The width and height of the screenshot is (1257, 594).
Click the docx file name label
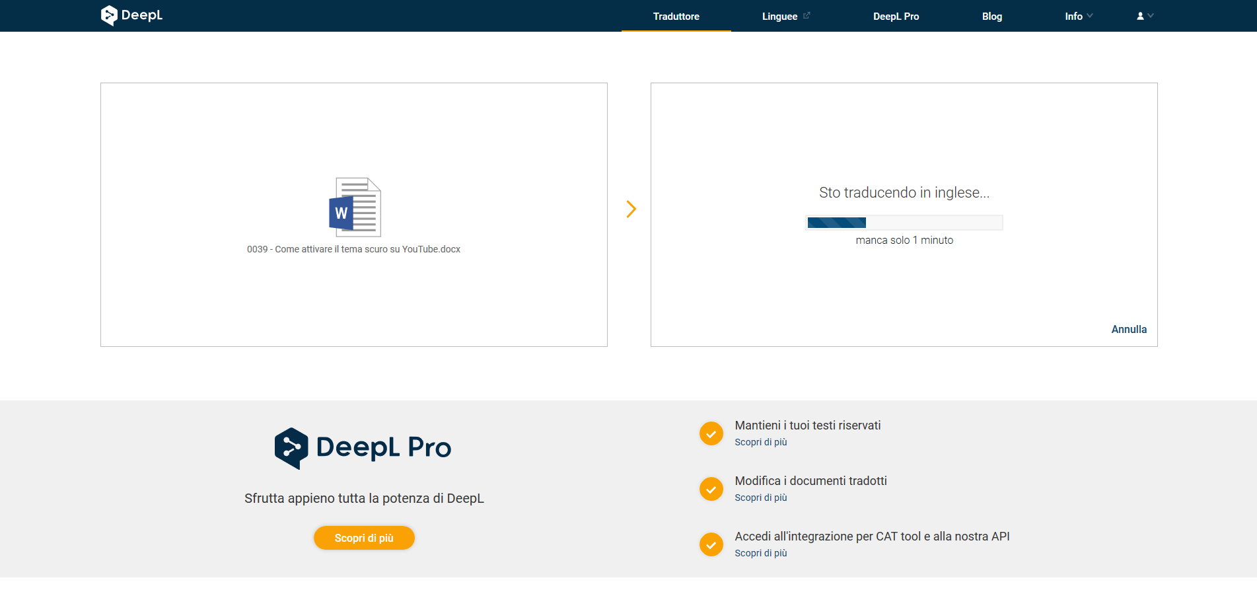pyautogui.click(x=353, y=249)
